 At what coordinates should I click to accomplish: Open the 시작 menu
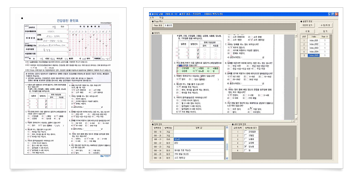(152, 18)
